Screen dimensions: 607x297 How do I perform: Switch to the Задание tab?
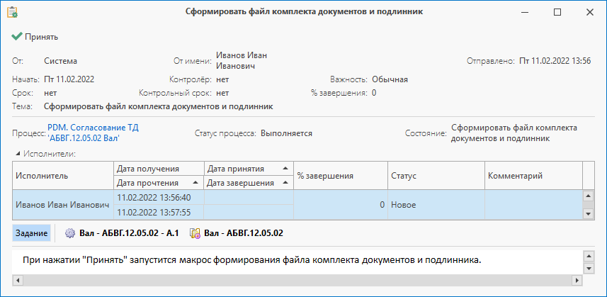click(31, 233)
